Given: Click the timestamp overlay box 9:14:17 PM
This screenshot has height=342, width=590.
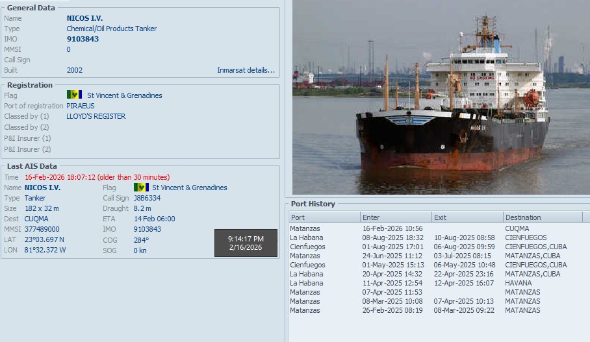Looking at the screenshot, I should click(x=246, y=243).
